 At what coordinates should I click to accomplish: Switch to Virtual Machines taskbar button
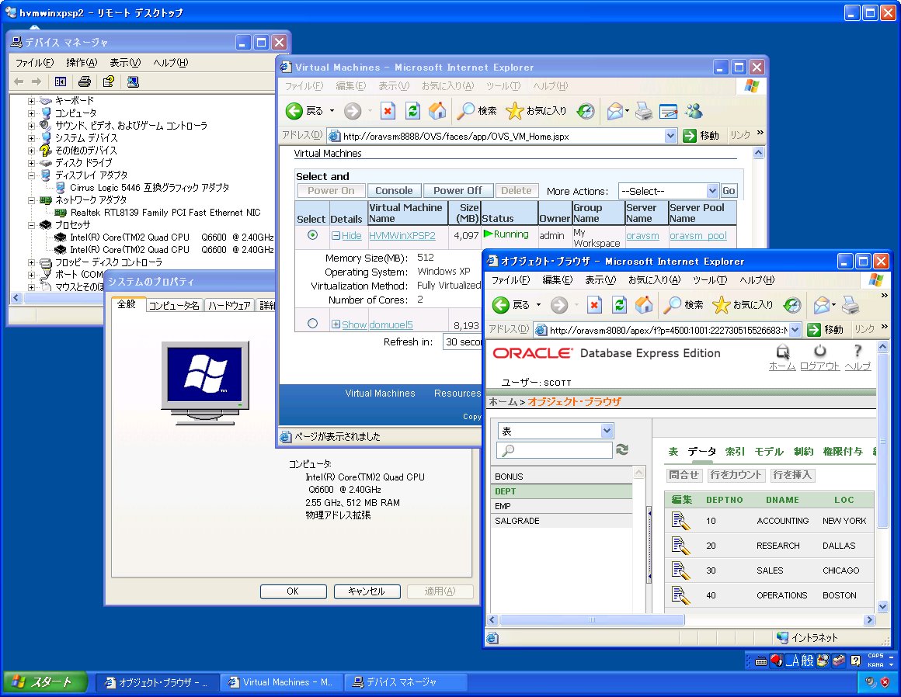(x=281, y=682)
